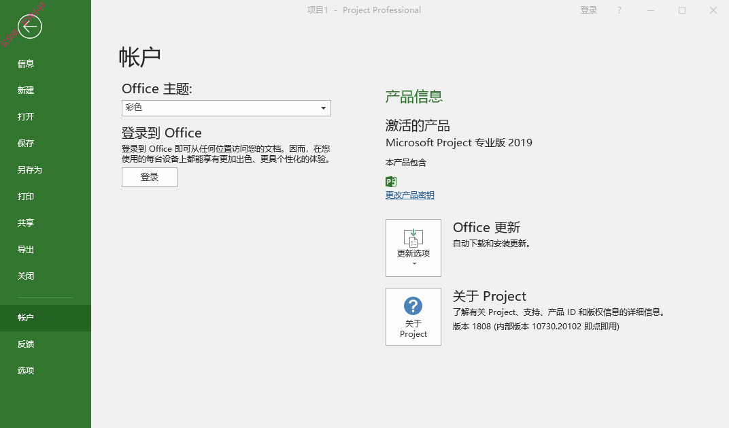Click the 产品信息 heading
Image resolution: width=729 pixels, height=428 pixels.
pos(413,97)
